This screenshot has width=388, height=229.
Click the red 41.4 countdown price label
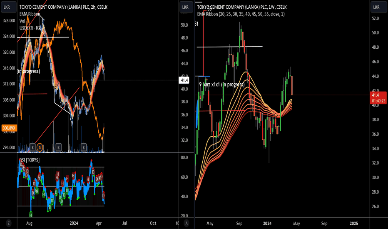click(378, 98)
